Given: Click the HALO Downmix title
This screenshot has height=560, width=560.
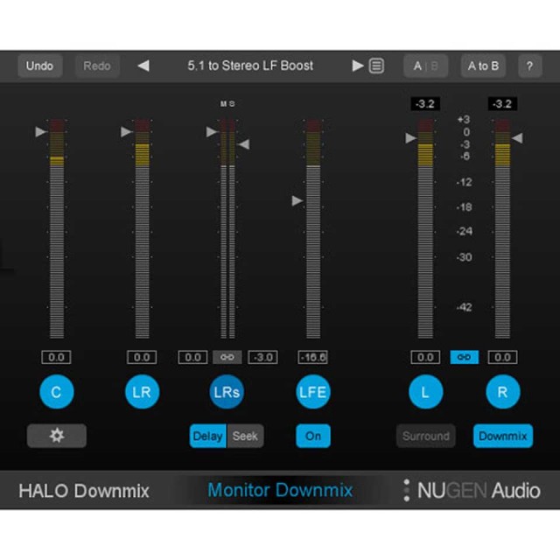Looking at the screenshot, I should tap(84, 491).
